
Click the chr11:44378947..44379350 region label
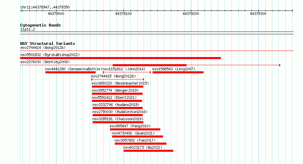pos(45,7)
